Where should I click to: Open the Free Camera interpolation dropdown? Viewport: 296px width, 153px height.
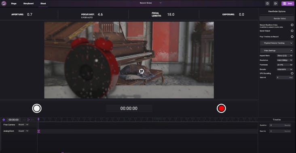pos(23,125)
